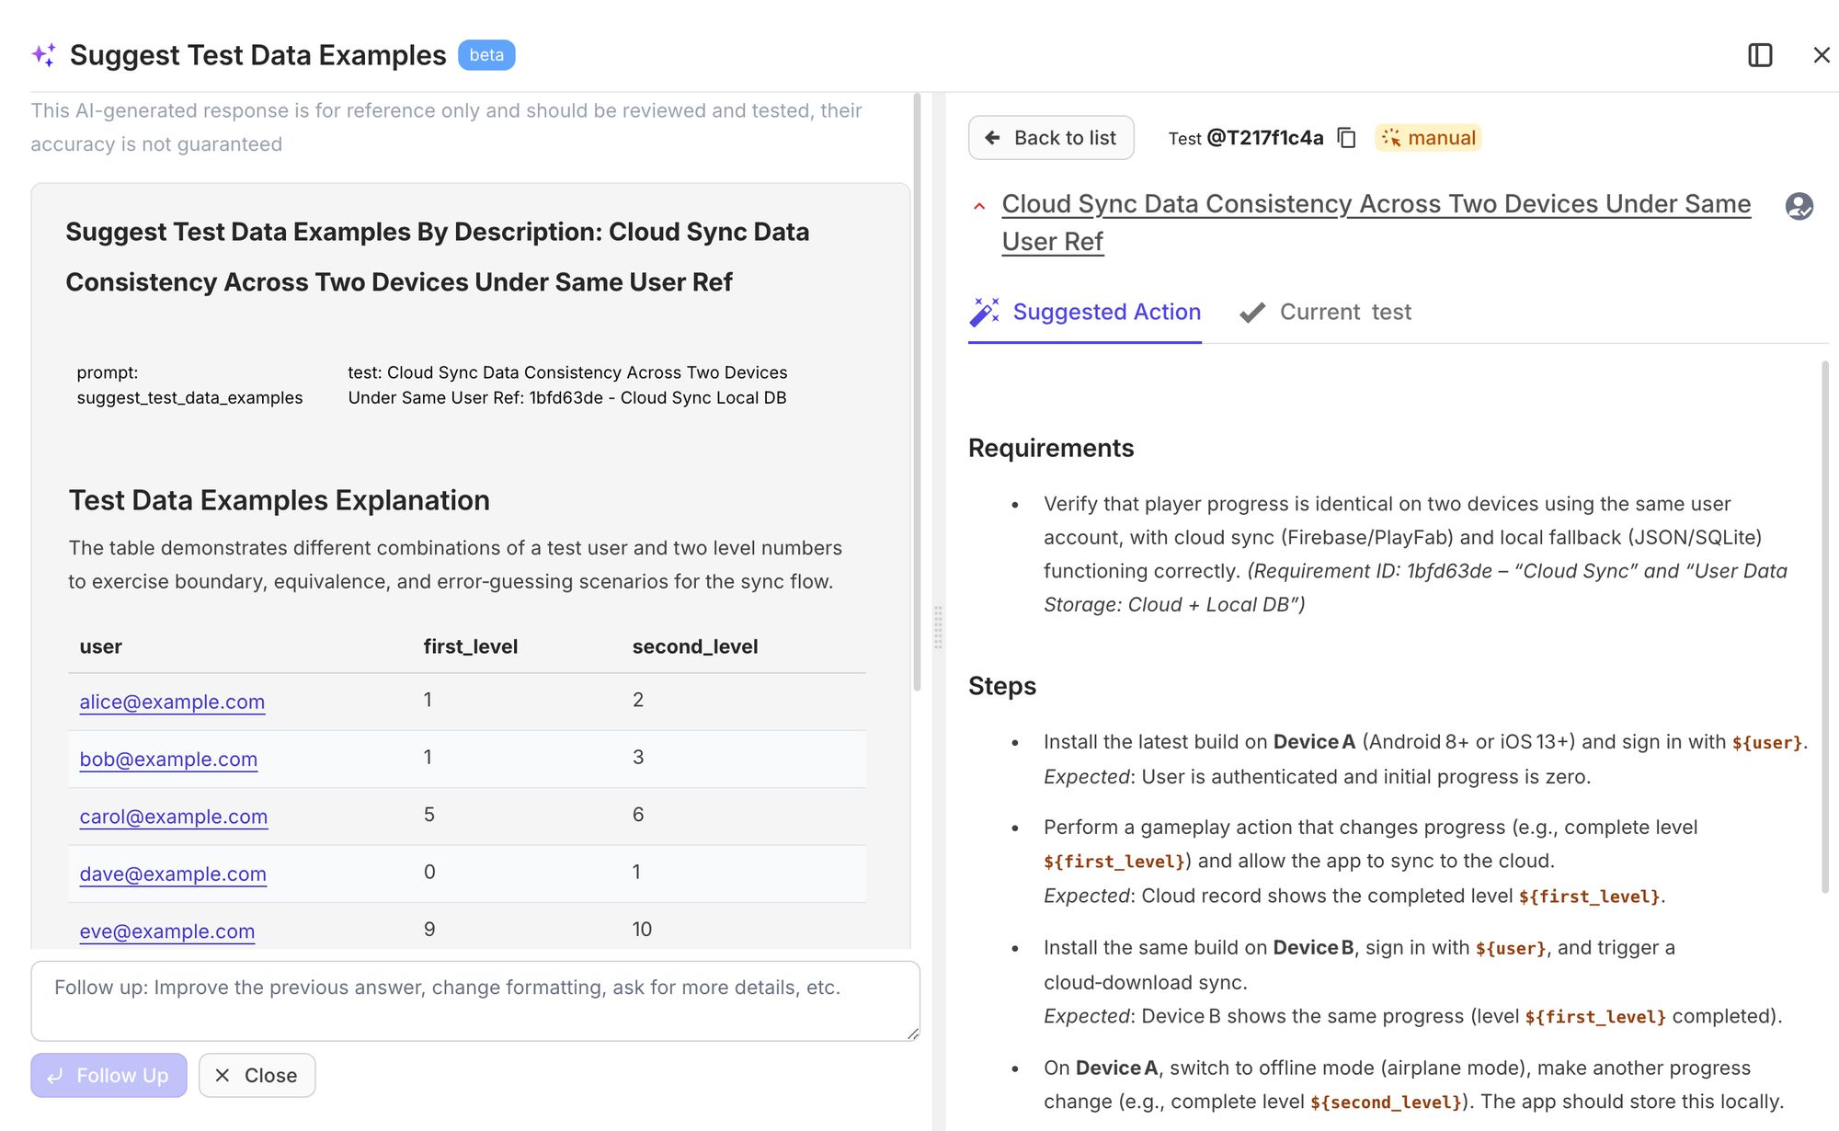Click the Close button below the input
This screenshot has width=1839, height=1131.
click(257, 1075)
